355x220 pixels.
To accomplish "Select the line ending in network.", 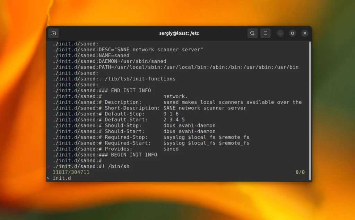I will (x=120, y=96).
